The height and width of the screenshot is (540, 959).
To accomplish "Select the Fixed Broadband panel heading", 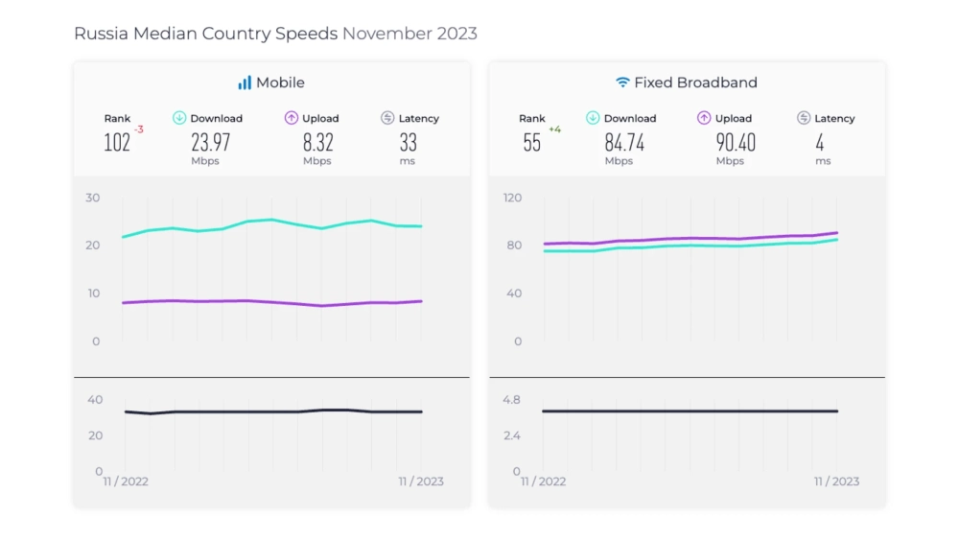I will (x=695, y=83).
